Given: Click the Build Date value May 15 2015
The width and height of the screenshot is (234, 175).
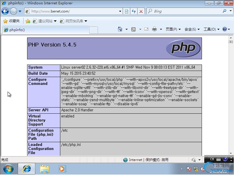Looking at the screenshot, I should tap(78, 73).
